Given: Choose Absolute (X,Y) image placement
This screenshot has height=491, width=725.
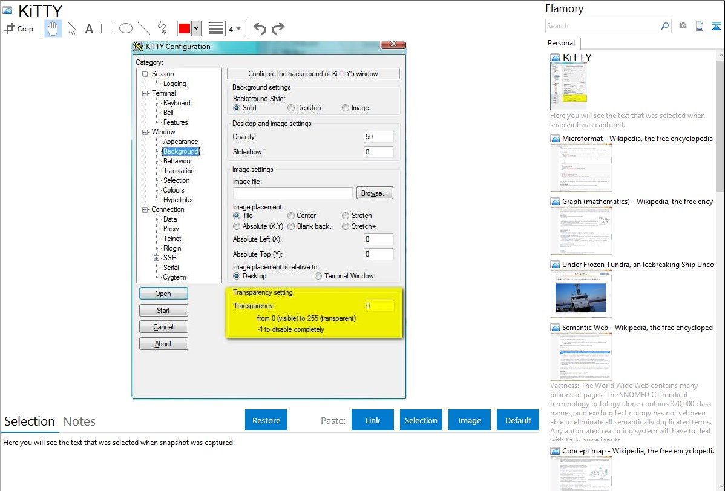Looking at the screenshot, I should 237,227.
